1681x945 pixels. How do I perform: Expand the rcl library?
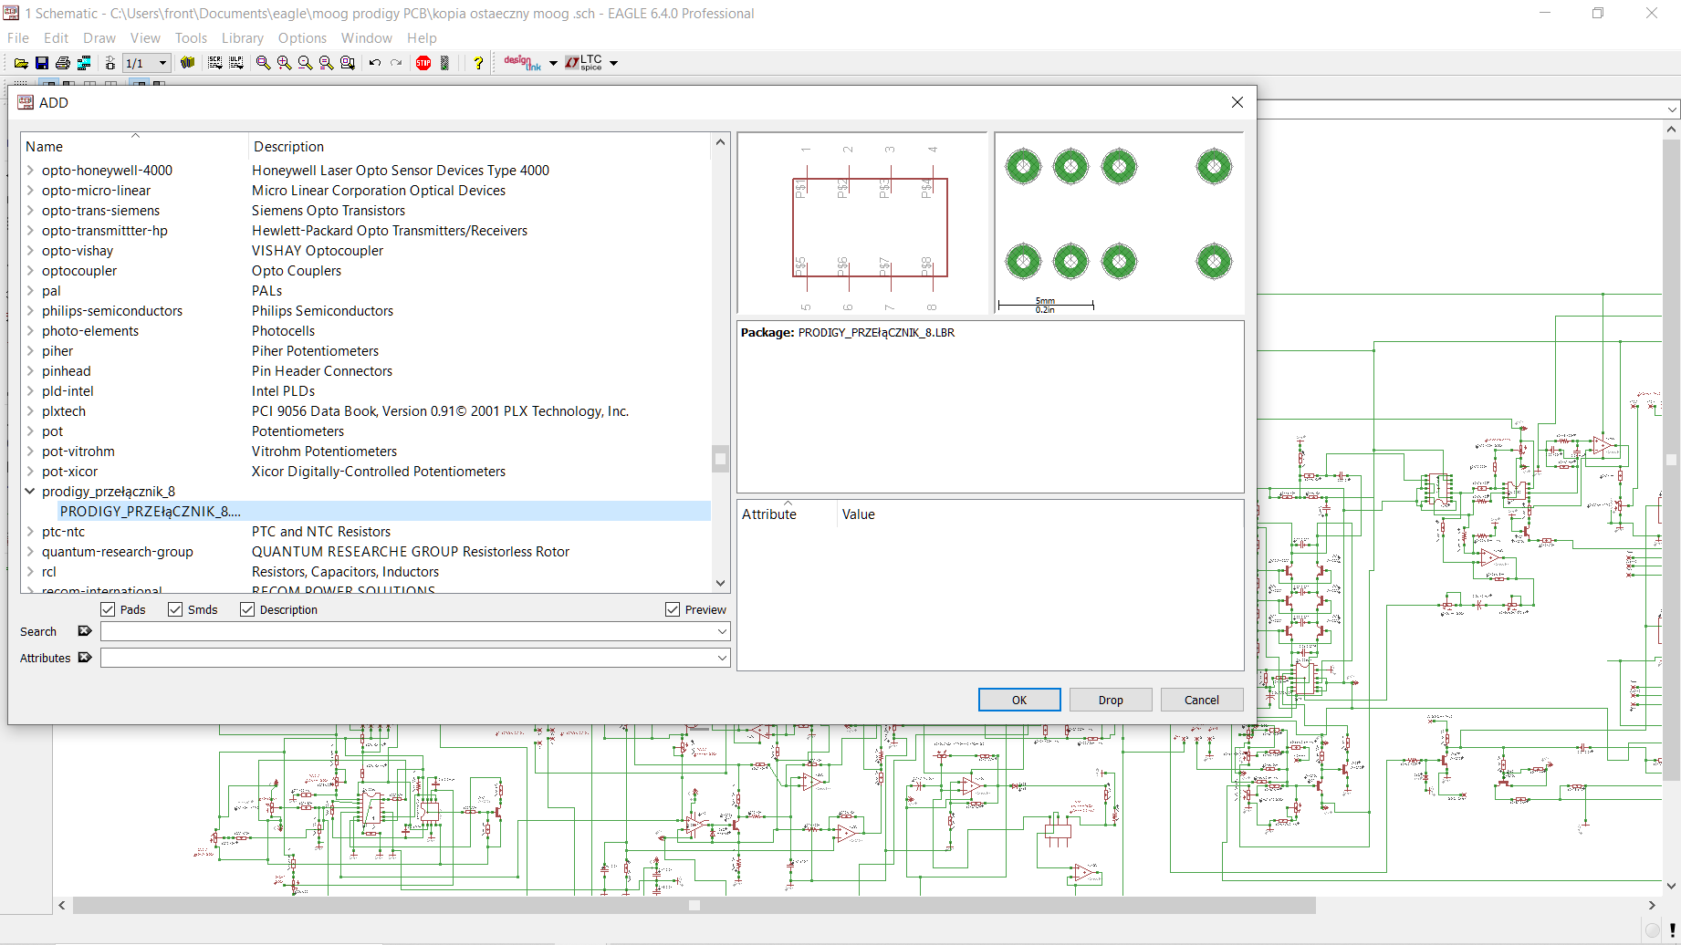(x=30, y=571)
